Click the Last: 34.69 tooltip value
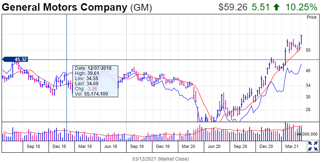This screenshot has width=322, height=163. (x=87, y=83)
